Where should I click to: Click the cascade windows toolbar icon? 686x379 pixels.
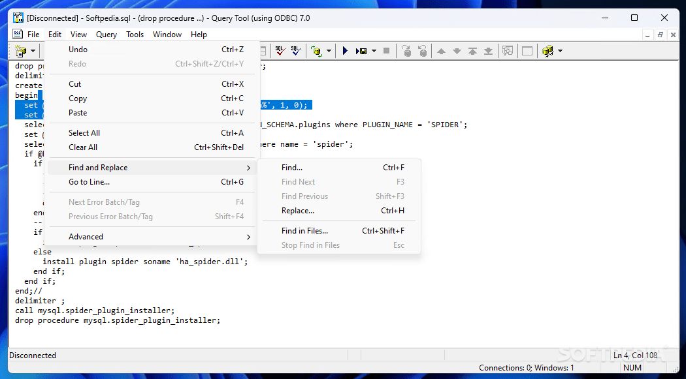pyautogui.click(x=508, y=51)
